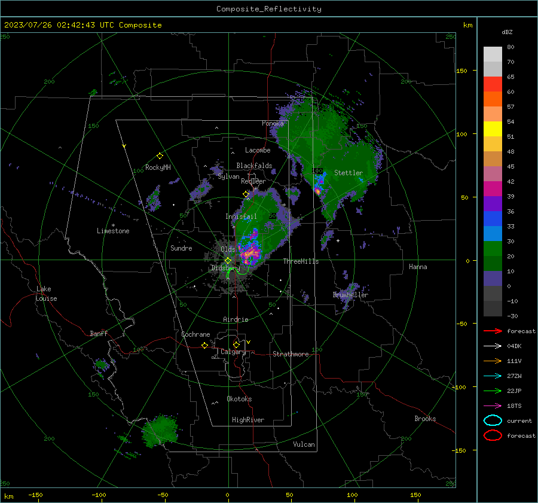Pick the red 65 dBZ color swatch
538x503 pixels.
pos(493,84)
